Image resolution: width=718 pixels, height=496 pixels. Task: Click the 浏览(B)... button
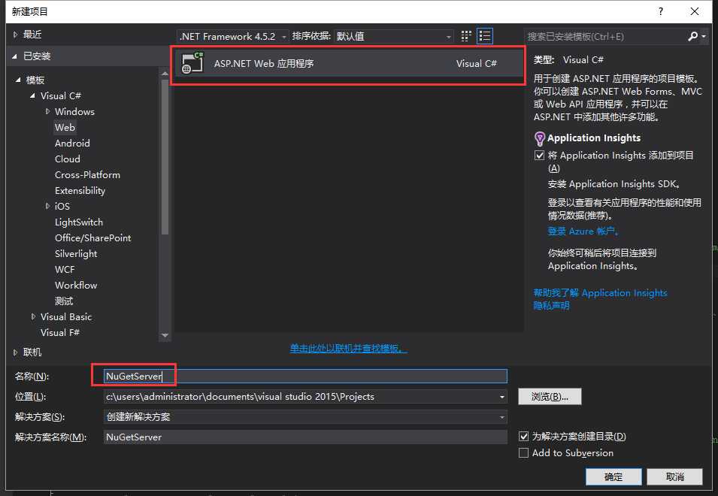click(550, 397)
